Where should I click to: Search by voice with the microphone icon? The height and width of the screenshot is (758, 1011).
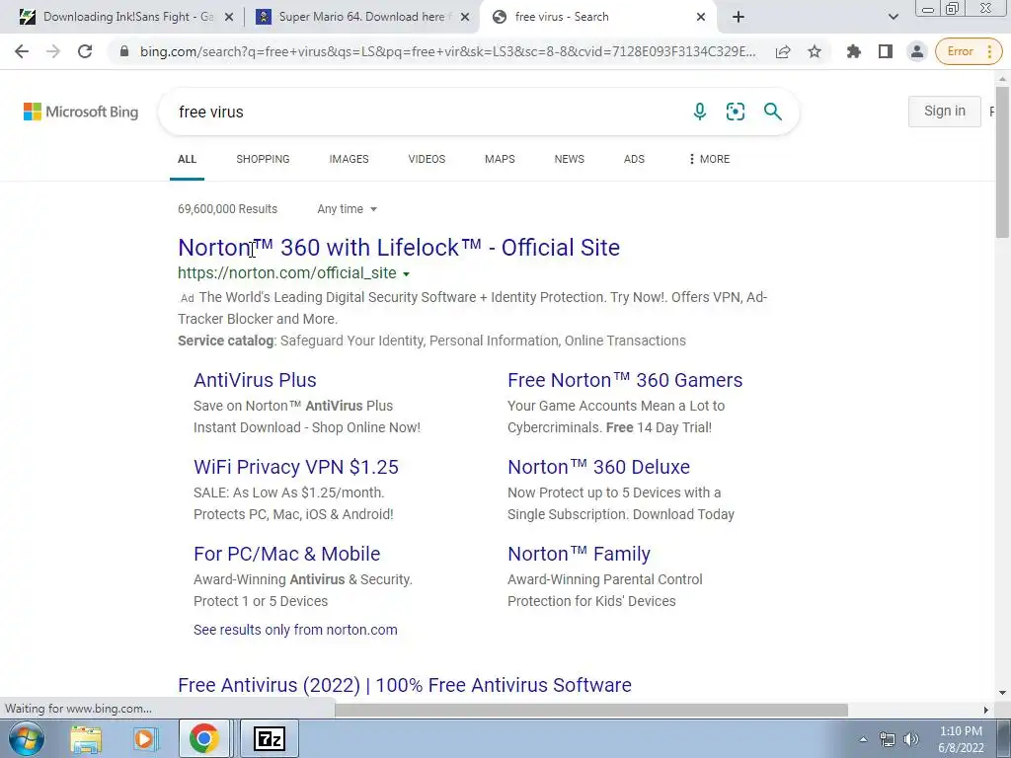tap(700, 112)
